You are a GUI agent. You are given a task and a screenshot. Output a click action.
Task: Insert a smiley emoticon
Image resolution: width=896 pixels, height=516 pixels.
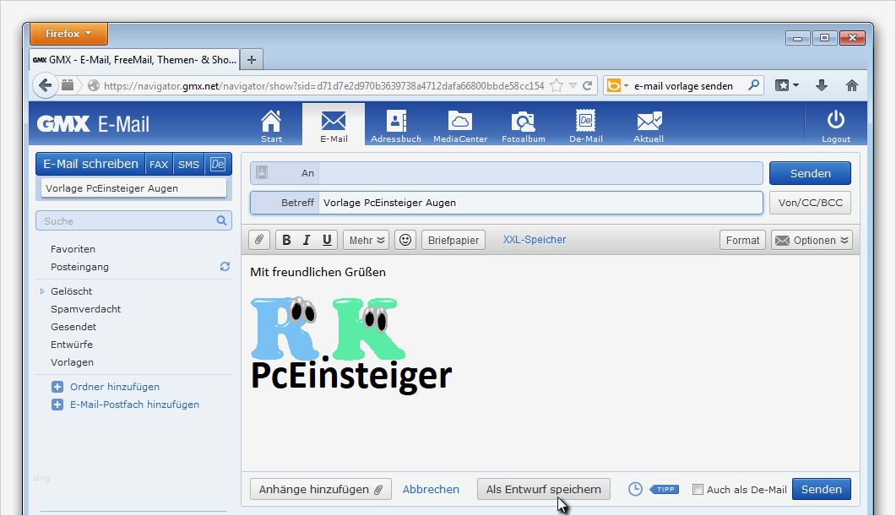tap(405, 240)
